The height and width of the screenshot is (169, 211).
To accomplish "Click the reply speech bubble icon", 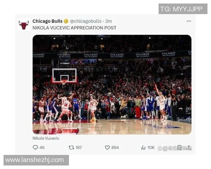I will click(x=35, y=148).
